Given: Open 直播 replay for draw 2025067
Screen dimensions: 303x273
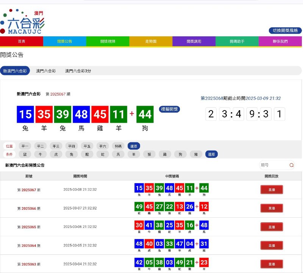Looking at the screenshot, I should [272, 190].
